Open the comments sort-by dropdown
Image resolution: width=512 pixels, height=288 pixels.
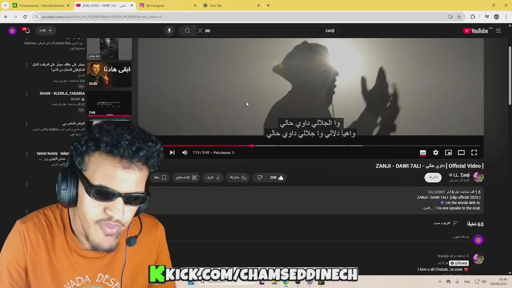click(446, 223)
